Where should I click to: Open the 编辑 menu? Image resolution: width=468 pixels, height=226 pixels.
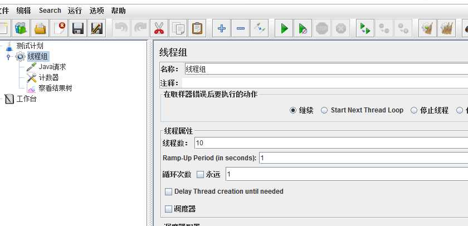pyautogui.click(x=23, y=11)
